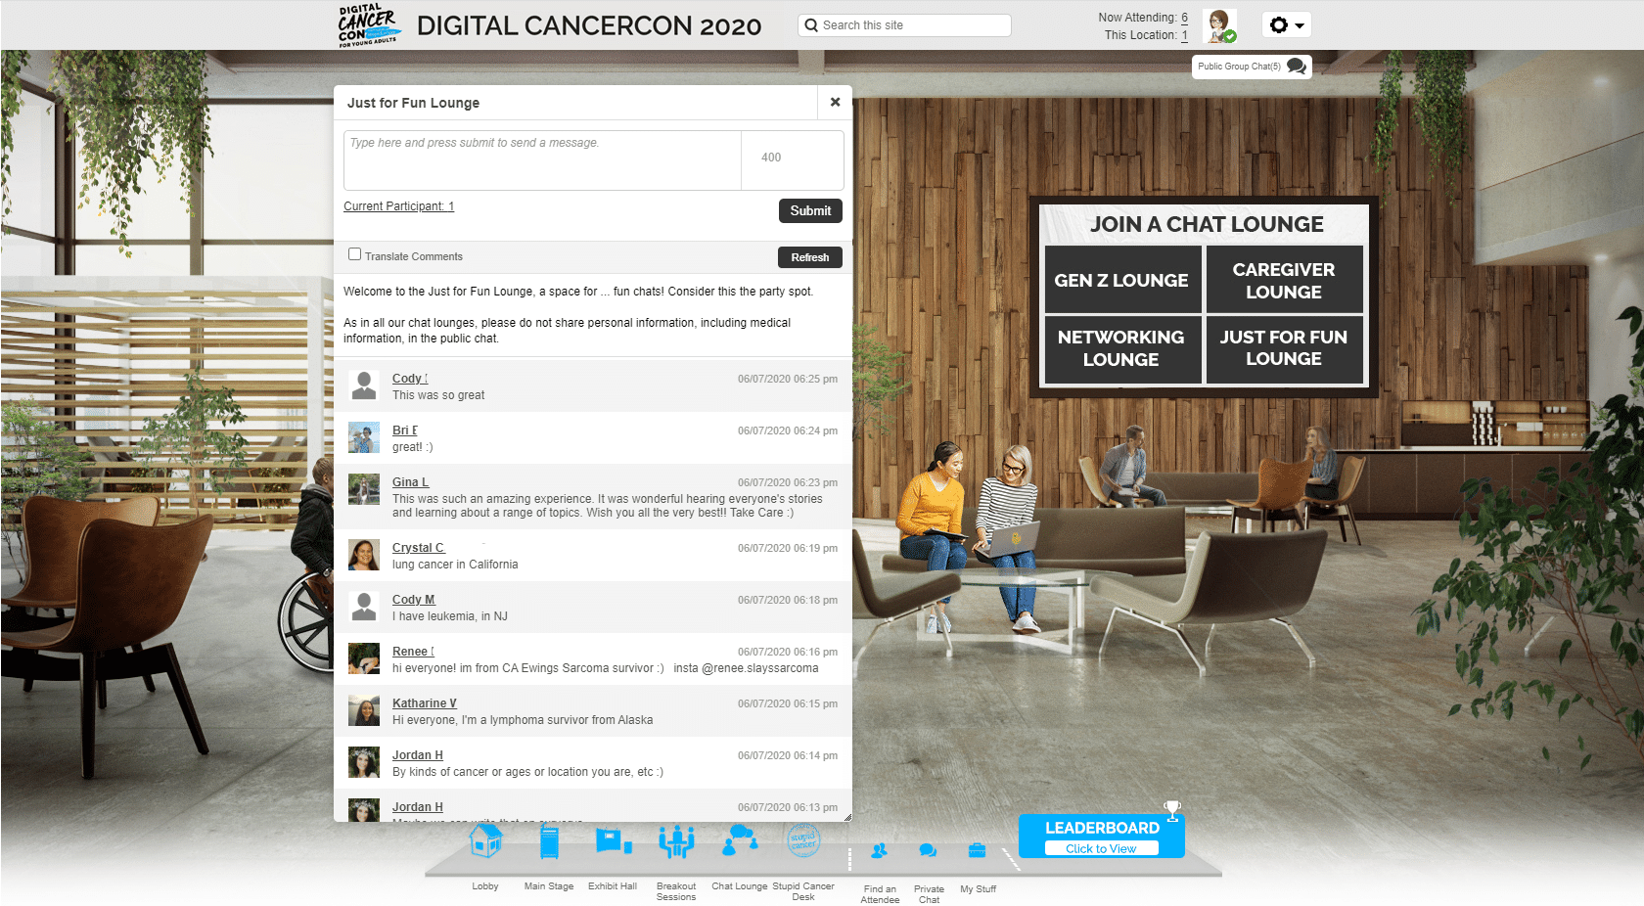
Task: Open the Public Group Chat bubble icon
Action: click(x=1297, y=67)
